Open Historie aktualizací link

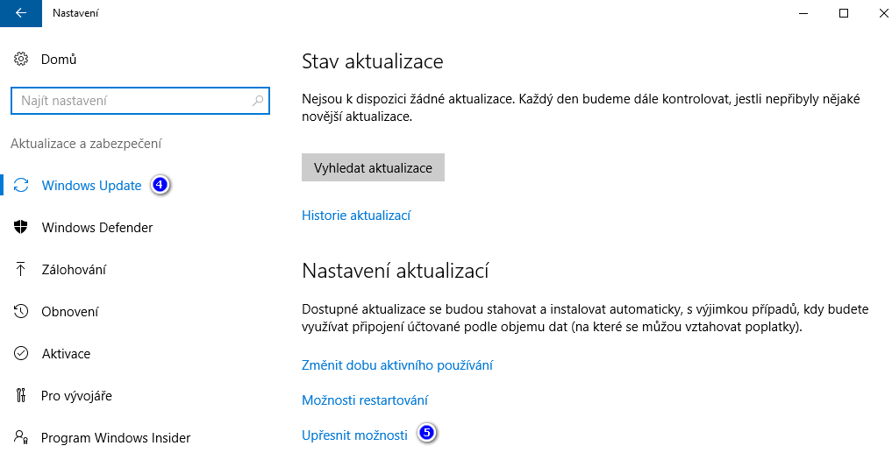[x=356, y=216]
